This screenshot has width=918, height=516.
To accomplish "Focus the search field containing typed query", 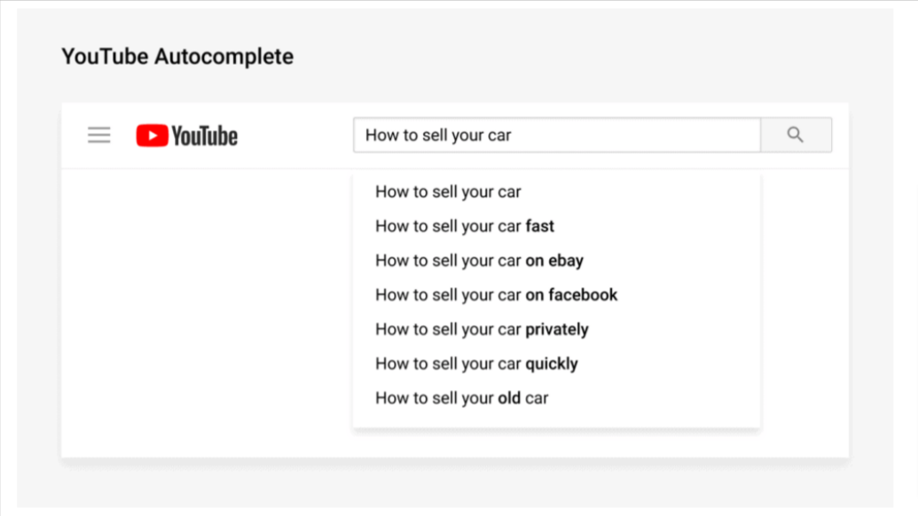I will point(557,135).
